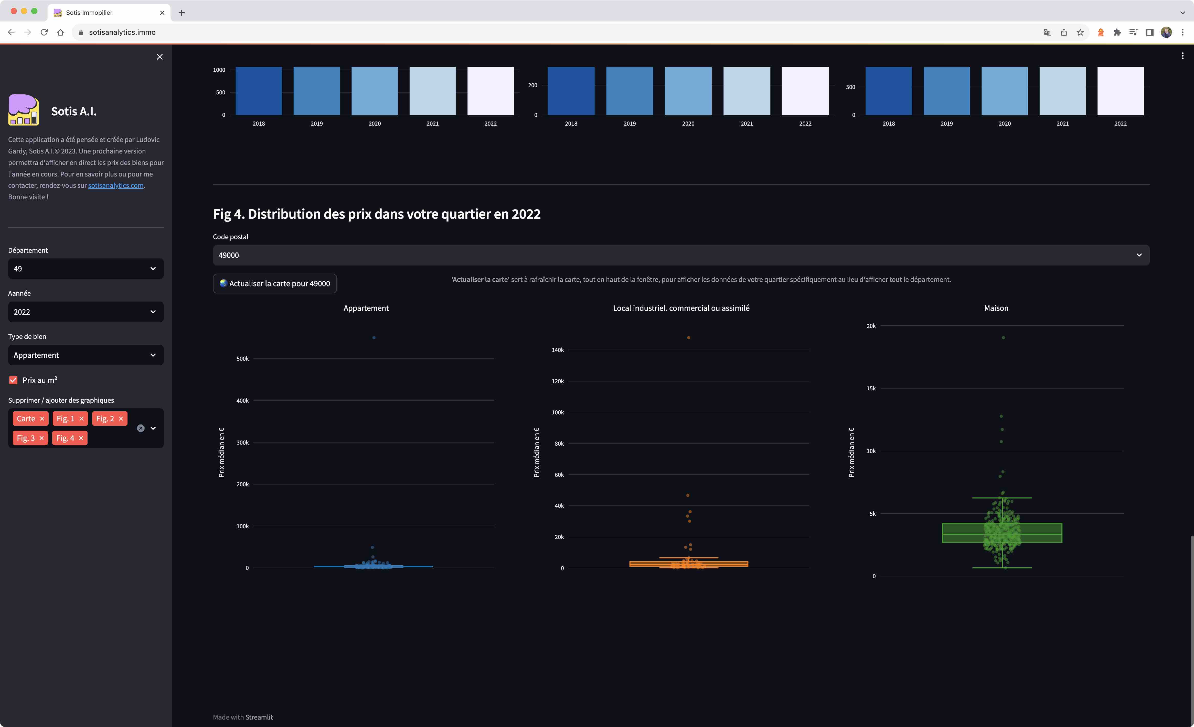This screenshot has height=727, width=1194.
Task: Close the sidebar with the X icon
Action: click(159, 57)
